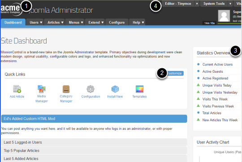Click the user avatar picture
242x162 pixels.
pos(224,16)
